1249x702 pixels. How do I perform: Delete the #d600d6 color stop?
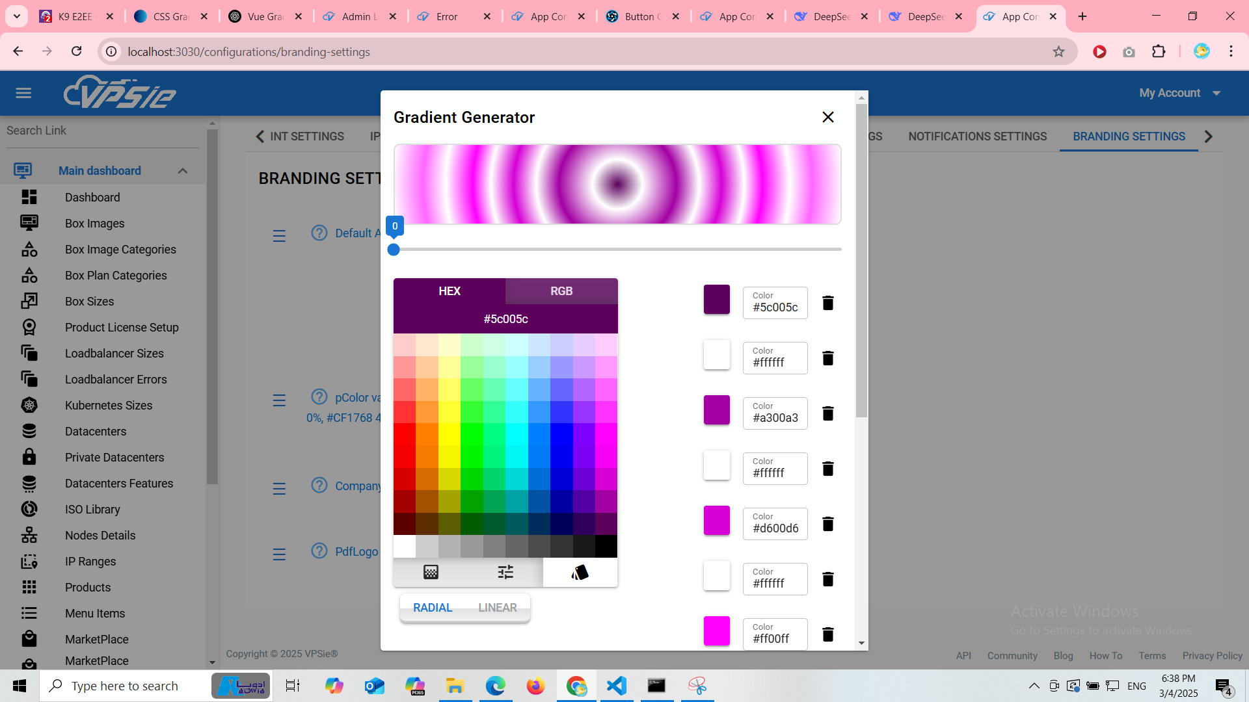827,524
